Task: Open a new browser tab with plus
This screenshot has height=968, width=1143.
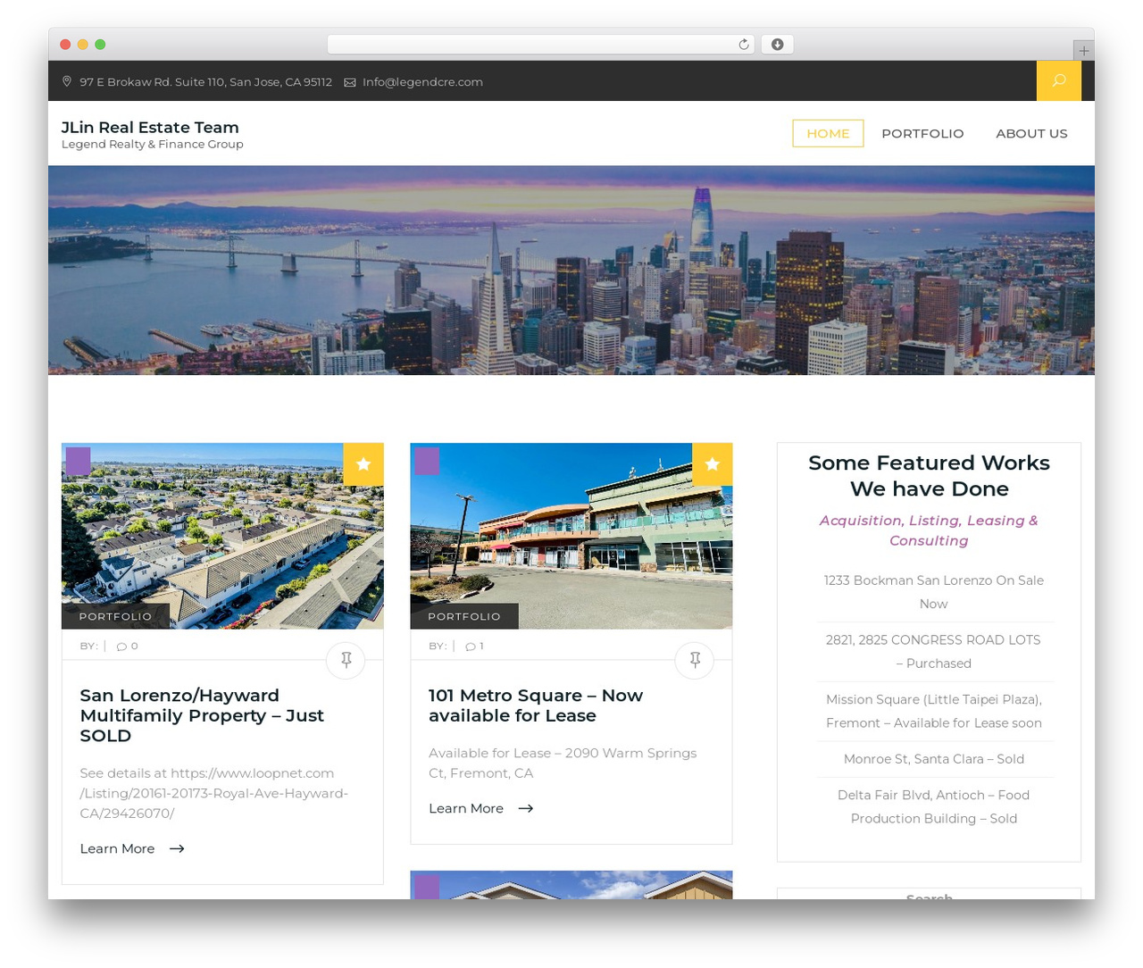Action: [x=1083, y=51]
